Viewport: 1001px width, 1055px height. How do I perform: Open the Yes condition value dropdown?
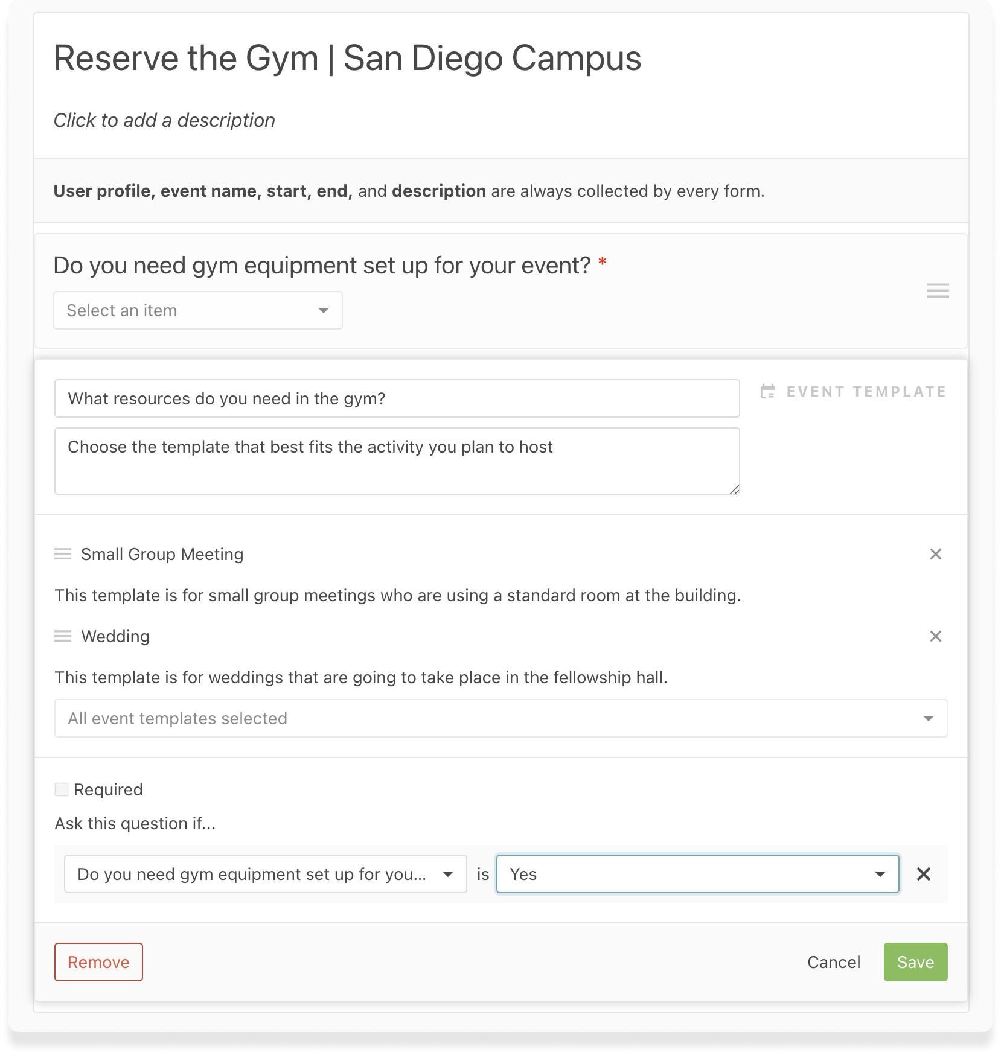click(697, 873)
